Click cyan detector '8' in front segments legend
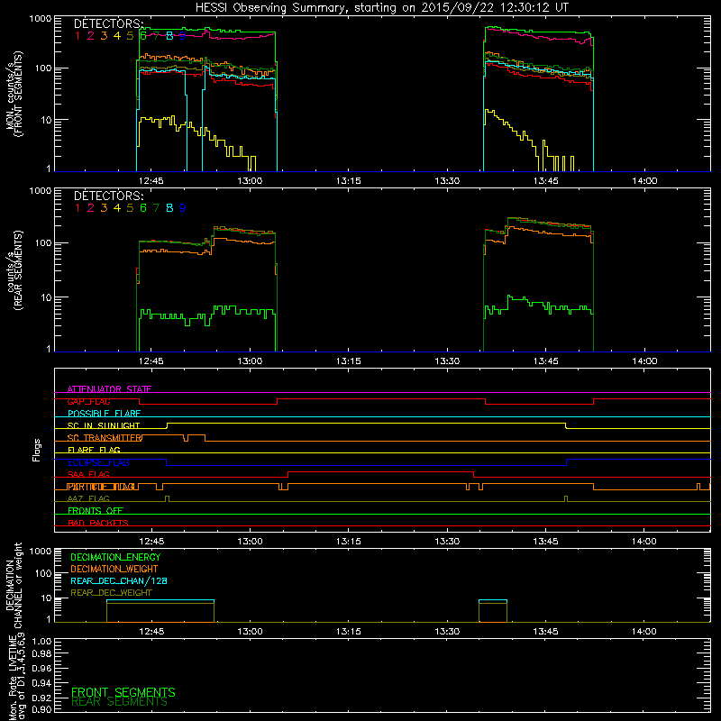 [x=169, y=36]
